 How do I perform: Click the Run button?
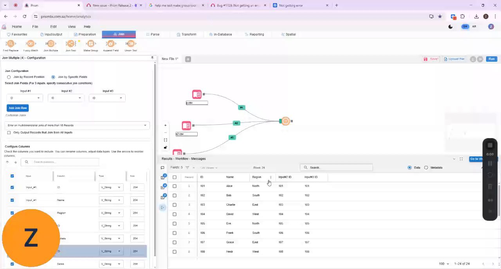(492, 59)
